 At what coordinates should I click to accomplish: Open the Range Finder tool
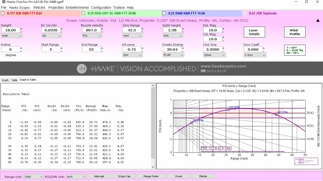[x=151, y=176]
